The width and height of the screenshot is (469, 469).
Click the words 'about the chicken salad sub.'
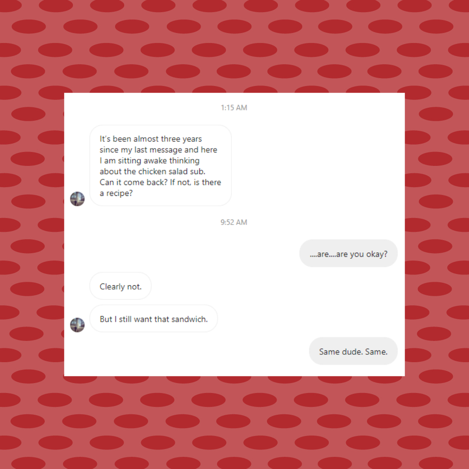[152, 172]
